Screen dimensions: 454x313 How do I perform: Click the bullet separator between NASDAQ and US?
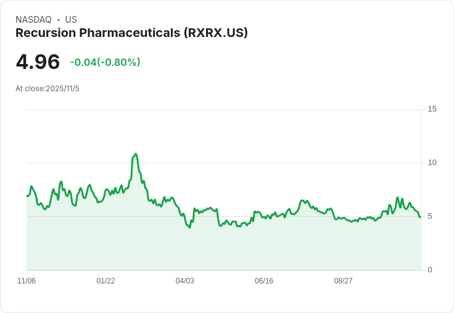point(59,20)
